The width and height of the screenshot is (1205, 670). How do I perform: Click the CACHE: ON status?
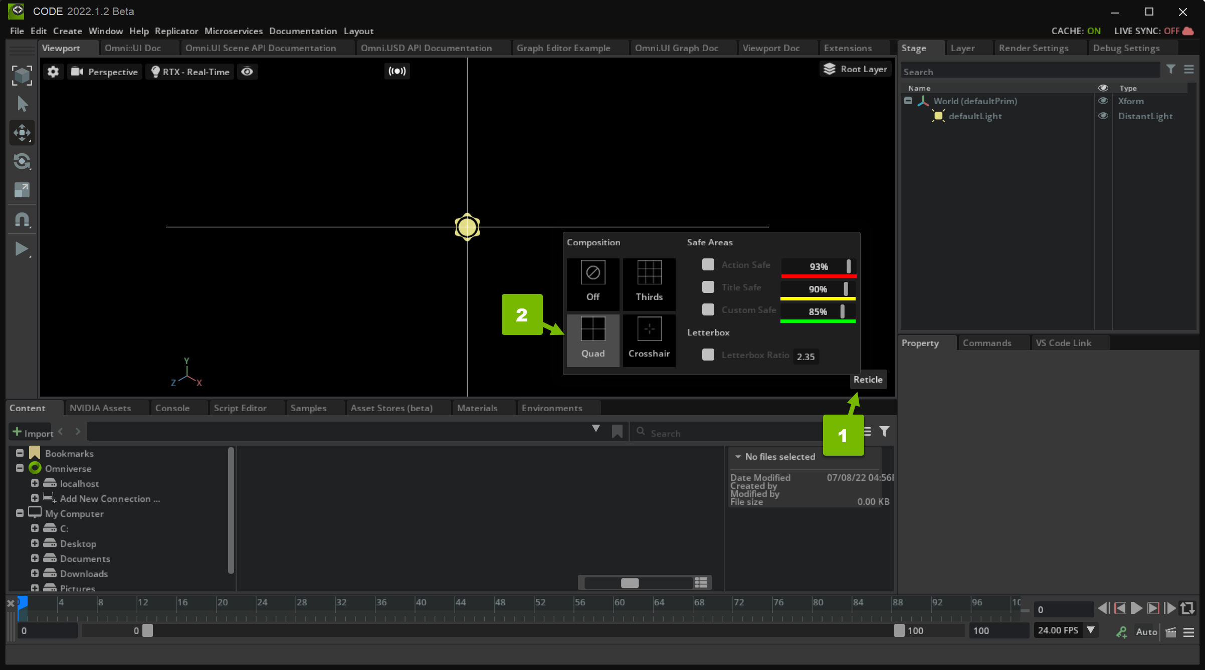click(x=1076, y=31)
